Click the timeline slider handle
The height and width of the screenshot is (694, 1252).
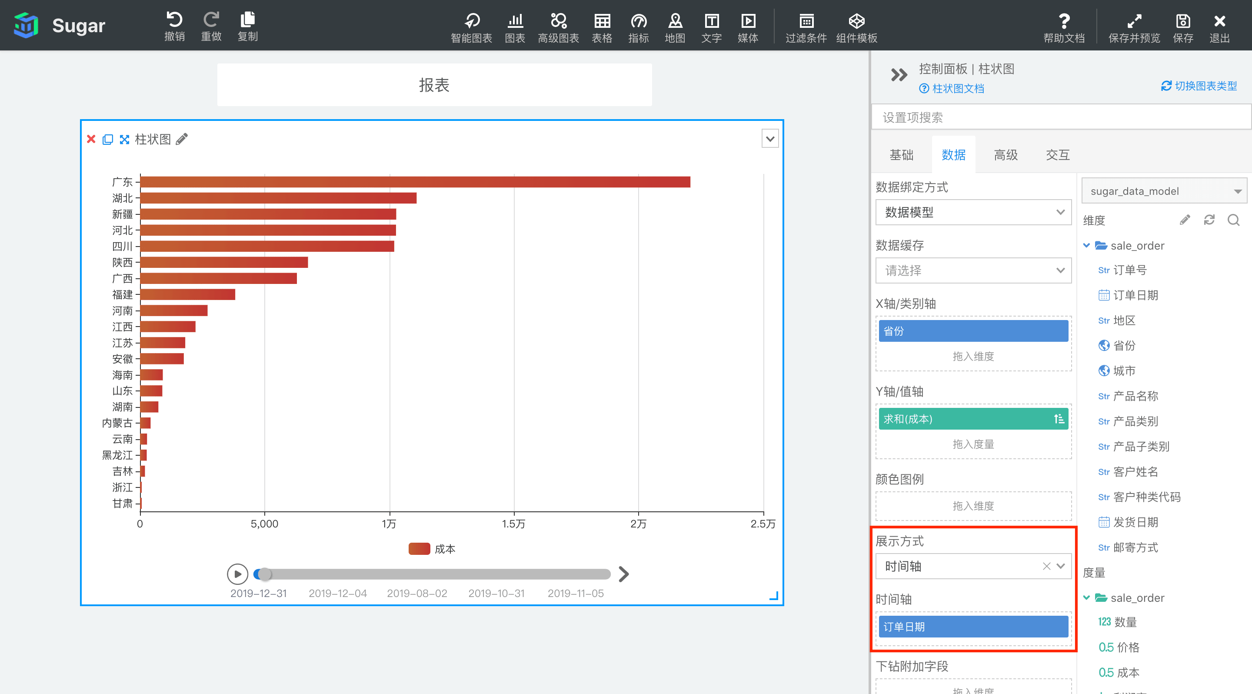click(264, 574)
